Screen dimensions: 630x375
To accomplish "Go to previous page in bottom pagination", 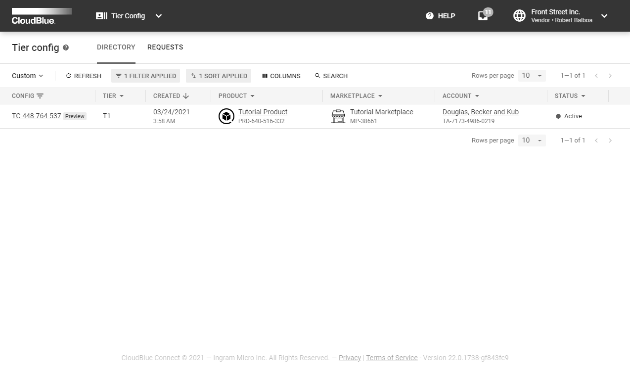I will [x=596, y=141].
